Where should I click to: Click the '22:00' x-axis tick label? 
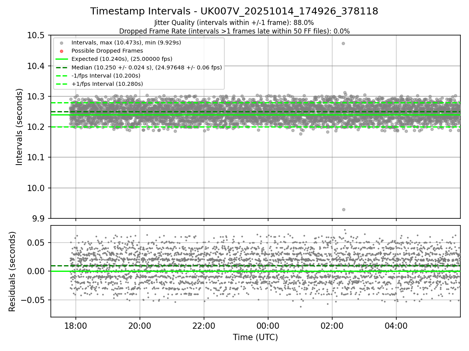204,325
